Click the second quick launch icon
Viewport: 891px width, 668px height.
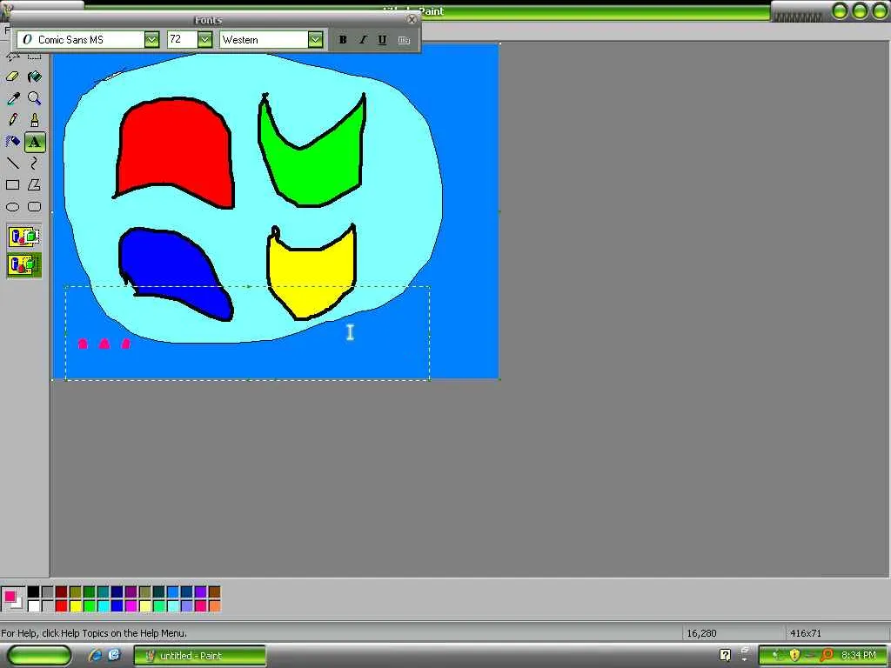pyautogui.click(x=114, y=655)
